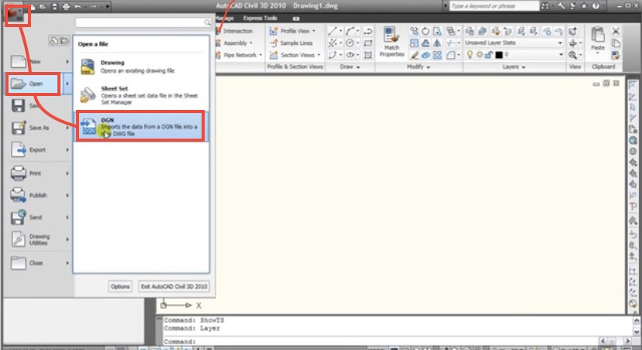
Task: Expand the Drawing Utilities submenu arrow
Action: click(x=67, y=239)
